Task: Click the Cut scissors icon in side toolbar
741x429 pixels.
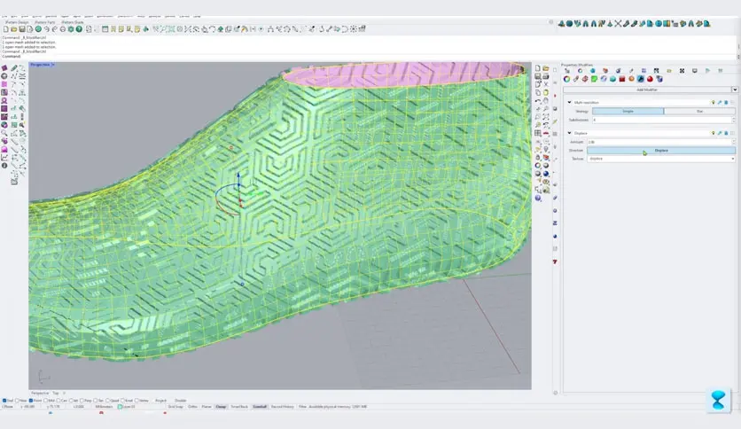Action: [546, 83]
